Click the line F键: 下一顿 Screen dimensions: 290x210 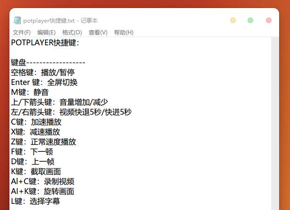(x=32, y=152)
